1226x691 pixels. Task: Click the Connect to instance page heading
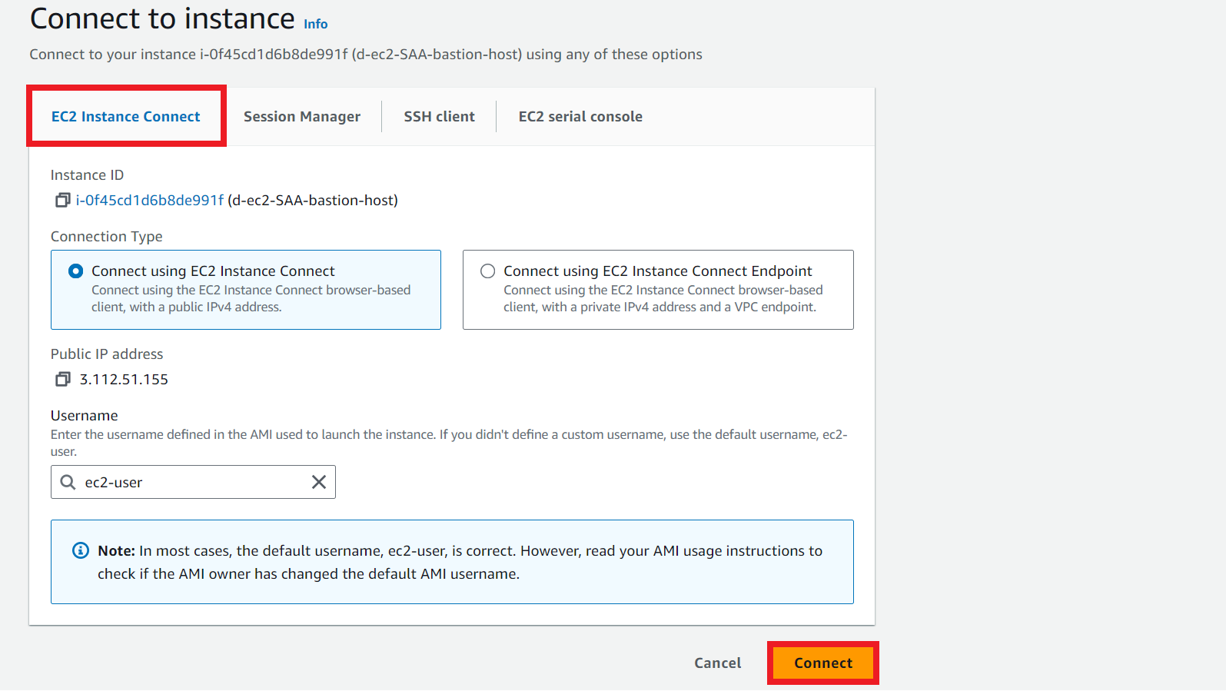(162, 18)
